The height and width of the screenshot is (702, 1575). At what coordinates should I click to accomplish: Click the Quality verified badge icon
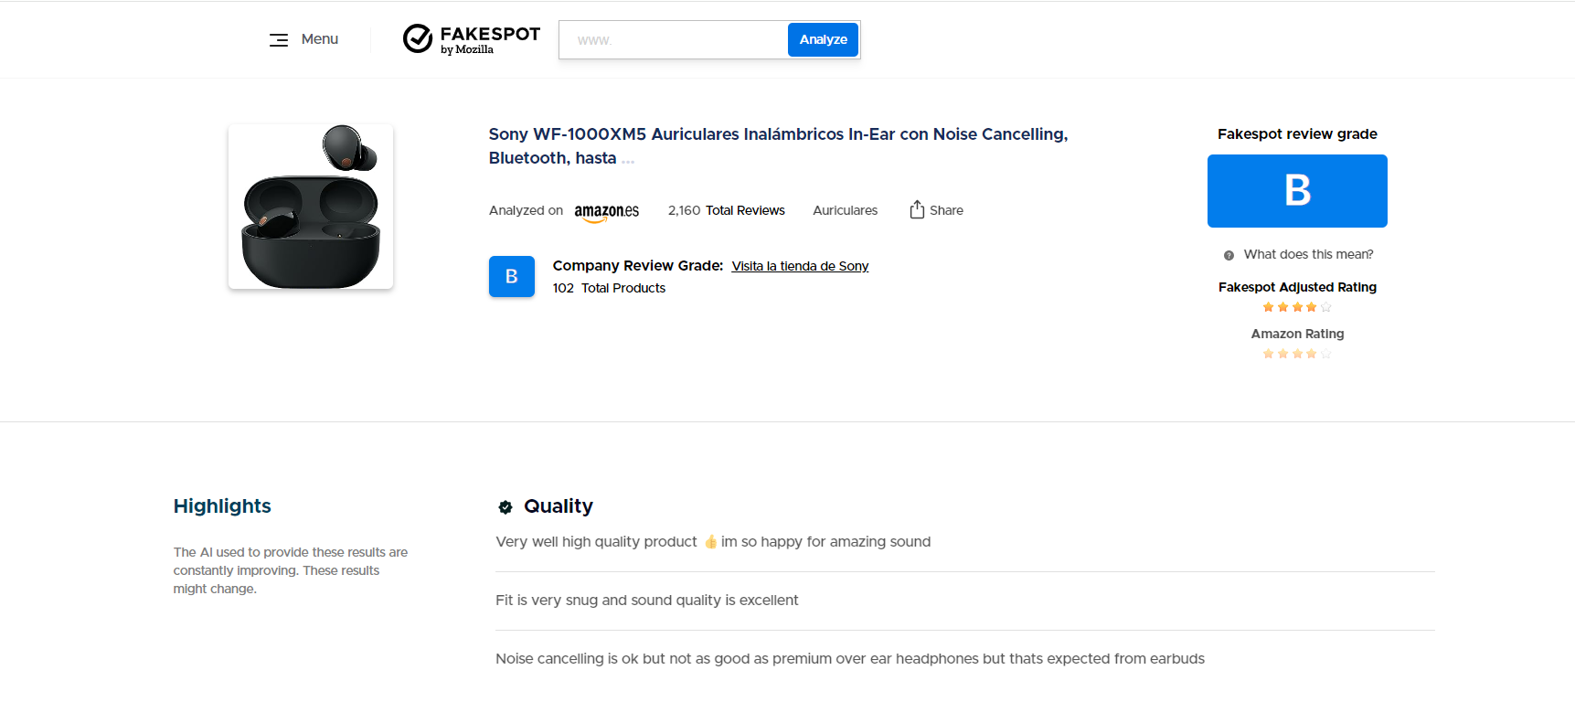click(x=505, y=507)
